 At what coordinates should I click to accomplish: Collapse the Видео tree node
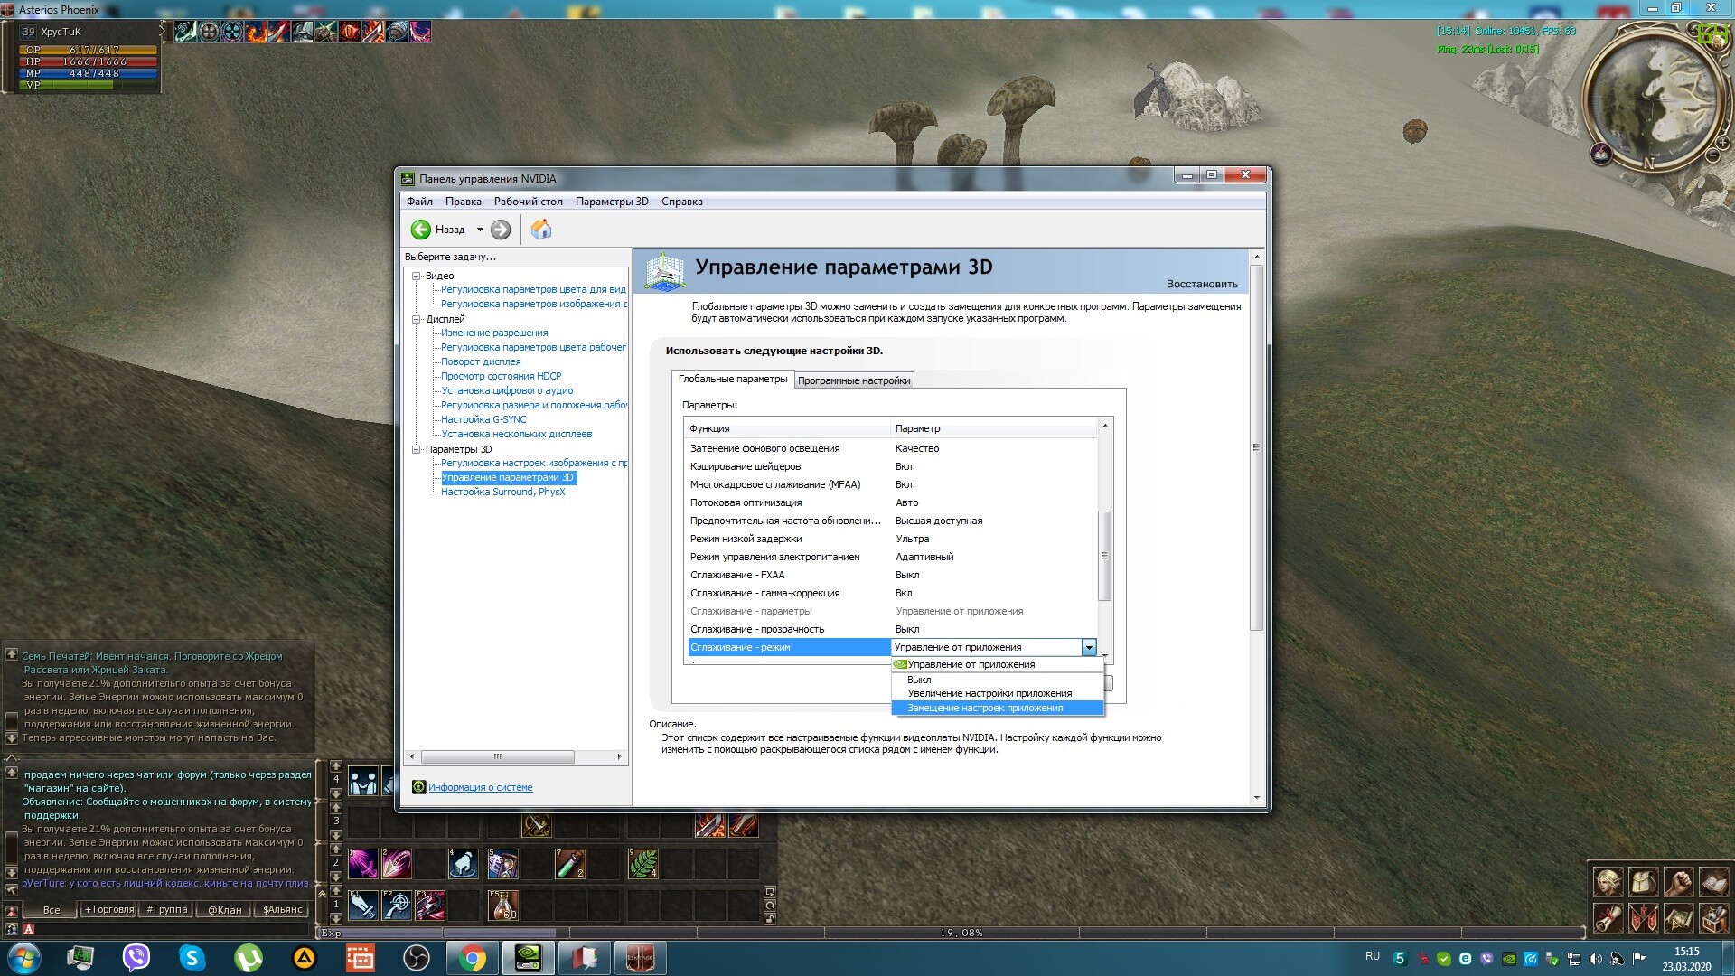click(x=417, y=276)
